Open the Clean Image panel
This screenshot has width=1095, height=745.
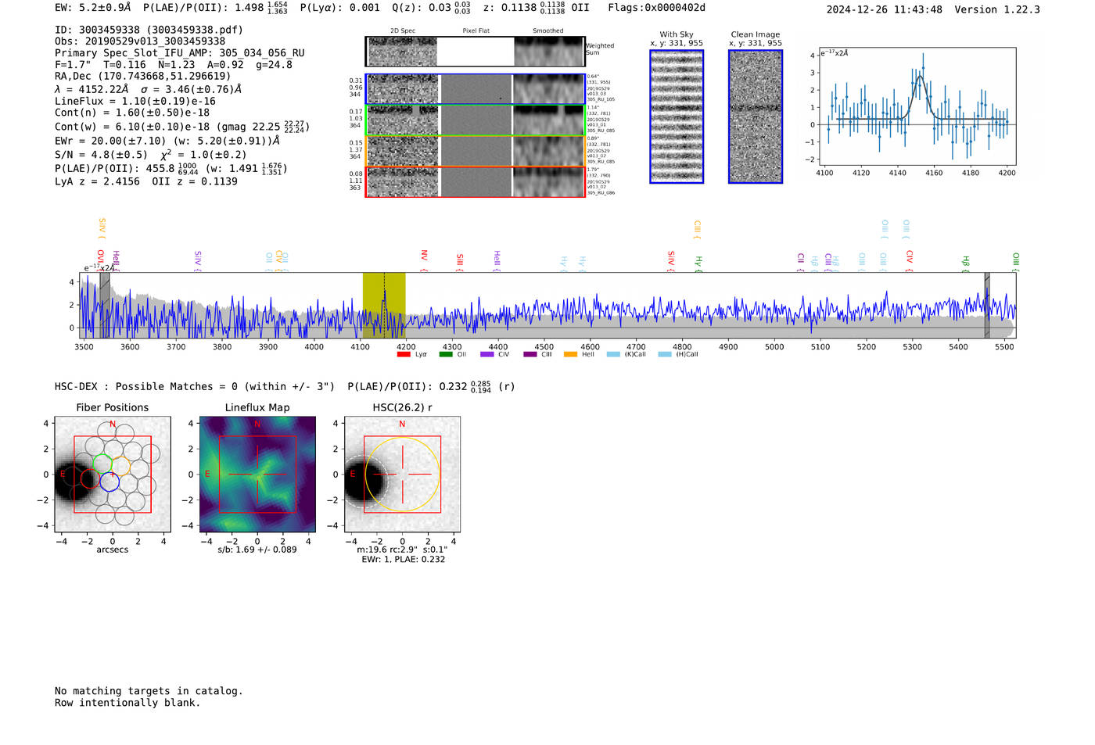[x=756, y=116]
